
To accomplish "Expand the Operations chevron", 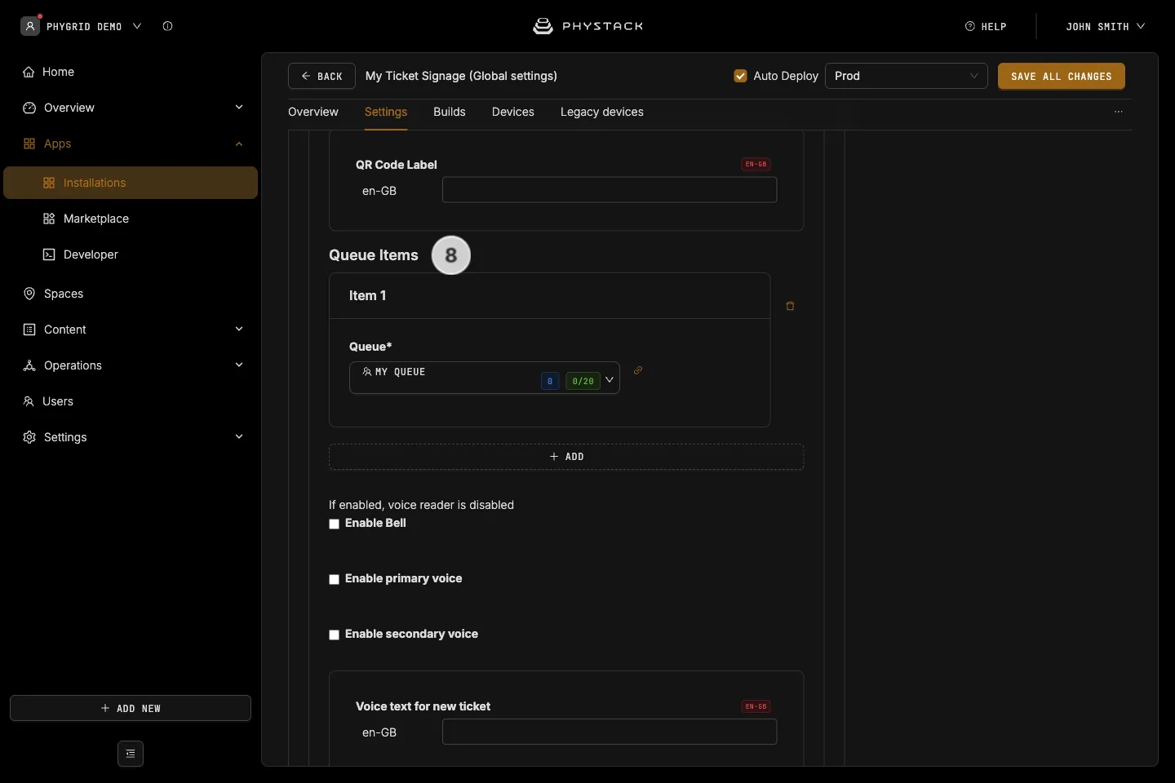I will (x=239, y=365).
